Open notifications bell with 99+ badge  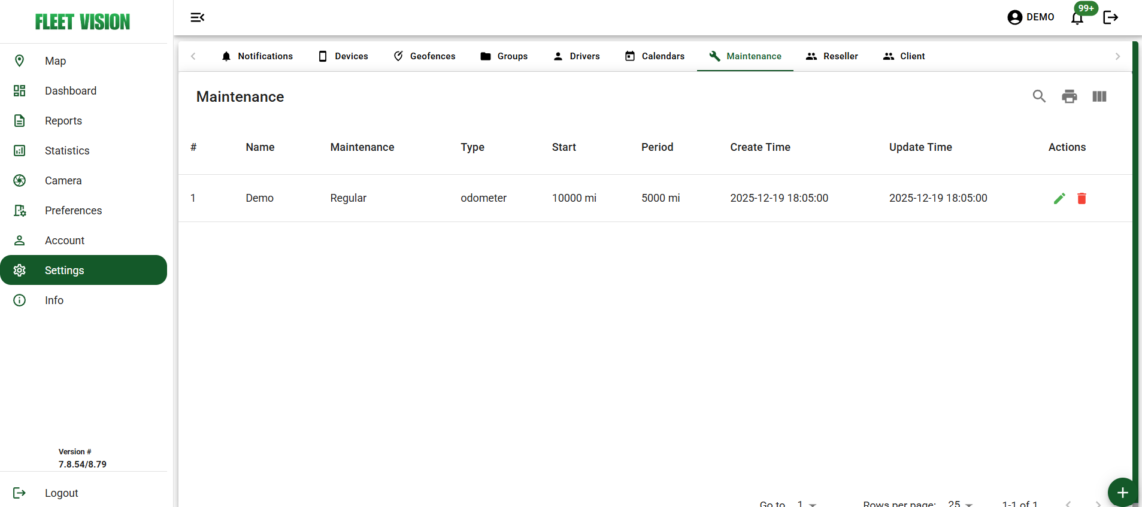tap(1077, 17)
